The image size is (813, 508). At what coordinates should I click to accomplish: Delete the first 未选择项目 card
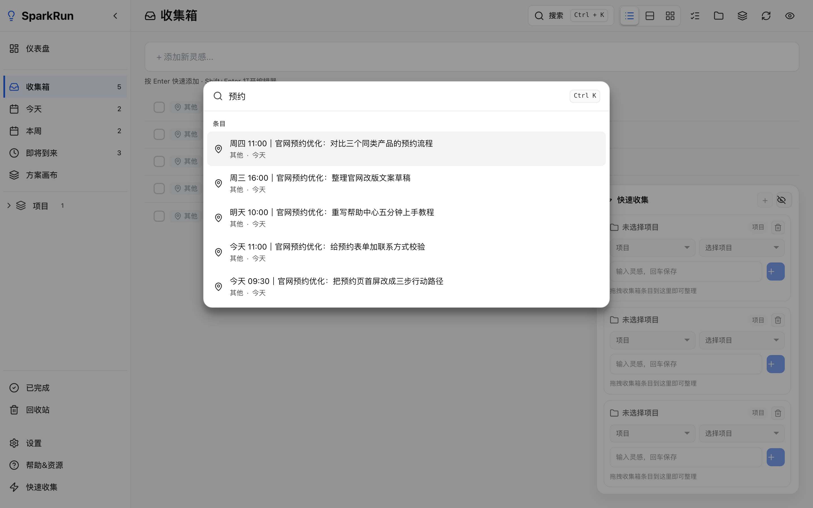[778, 227]
